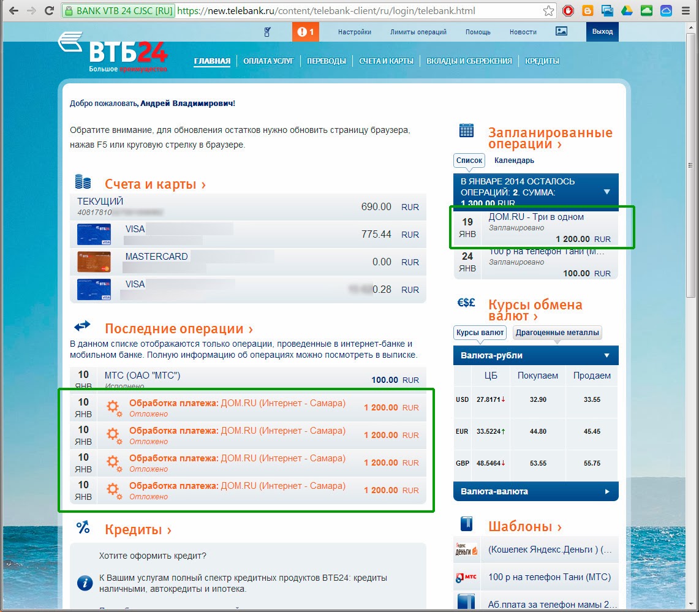This screenshot has width=699, height=612.
Task: Open the Кредиты section heading
Action: coord(138,529)
